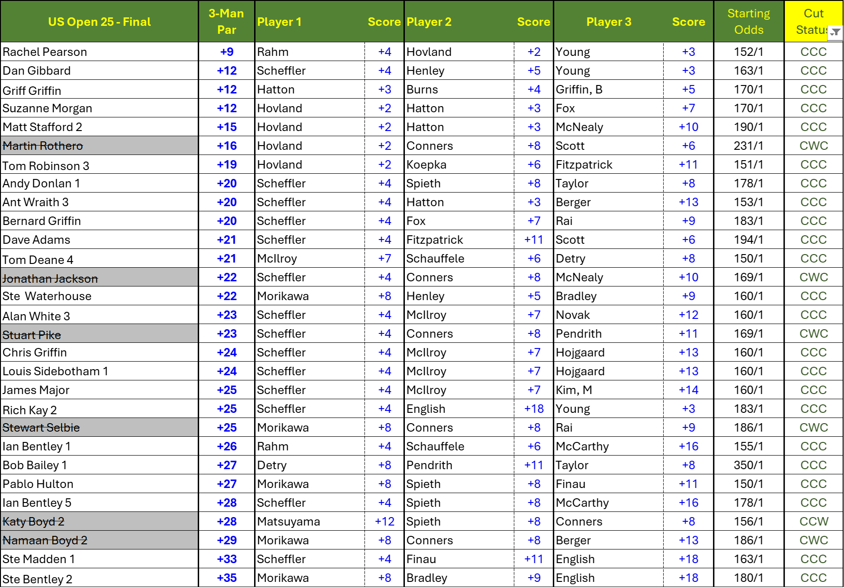Select the 'Matsuyama' player cell
This screenshot has width=844, height=588.
310,521
